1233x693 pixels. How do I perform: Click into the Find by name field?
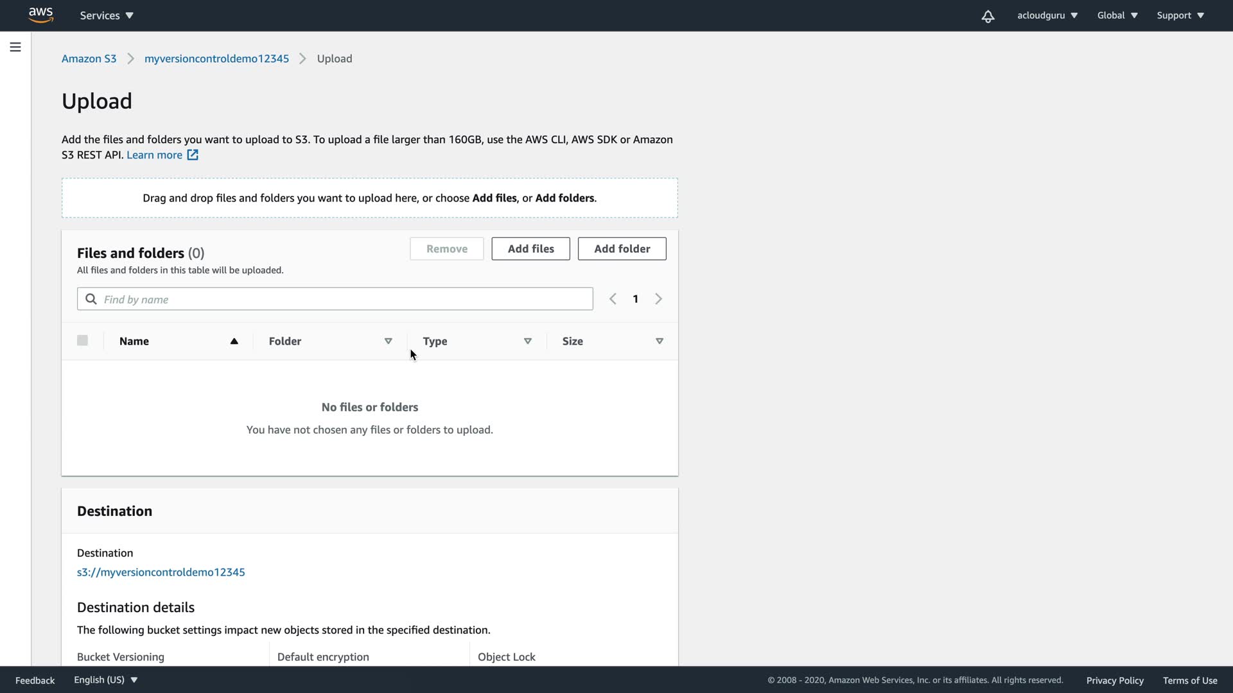[347, 299]
